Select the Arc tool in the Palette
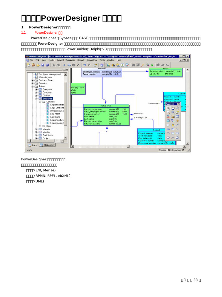 pyautogui.click(x=168, y=133)
